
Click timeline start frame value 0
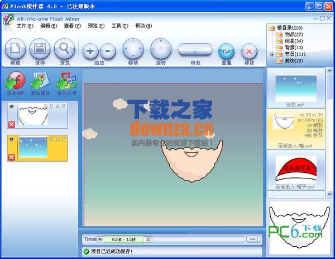[100, 239]
